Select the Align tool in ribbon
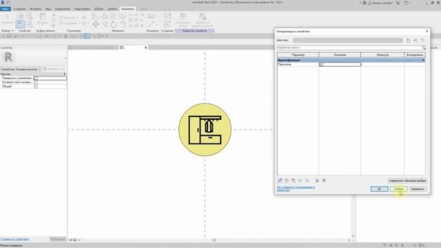 pyautogui.click(x=95, y=17)
